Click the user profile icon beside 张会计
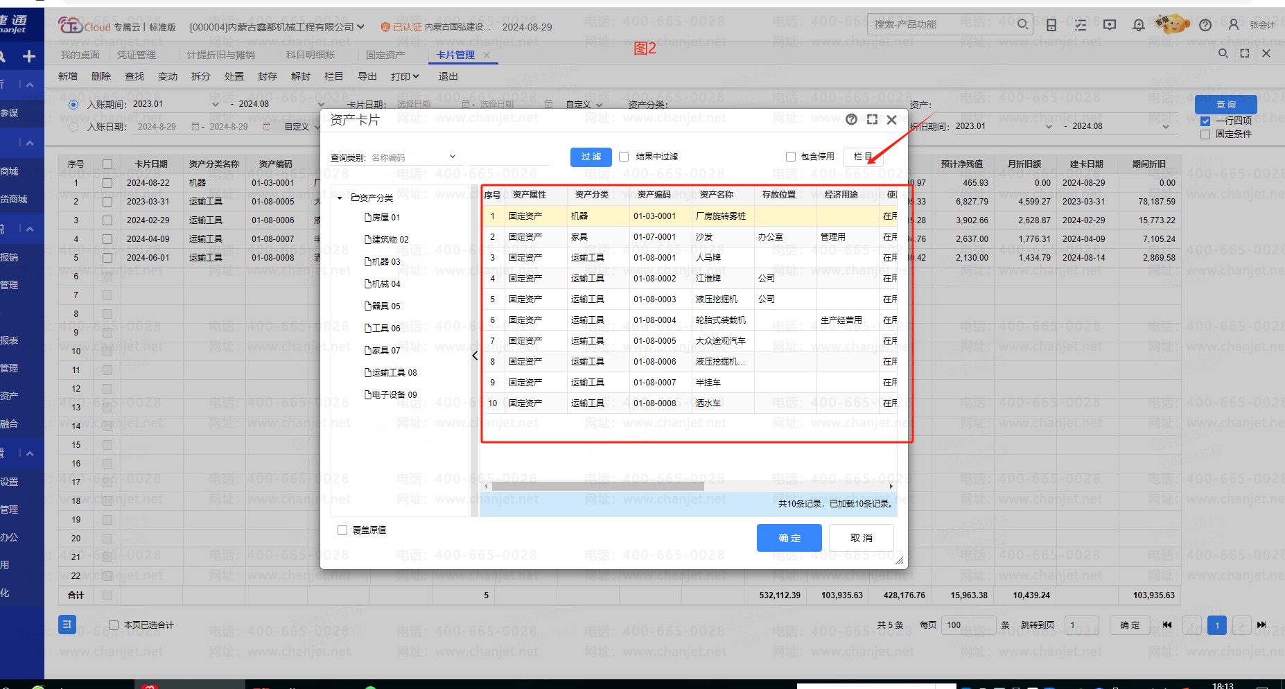Screen dimensions: 1285x689 [1234, 24]
